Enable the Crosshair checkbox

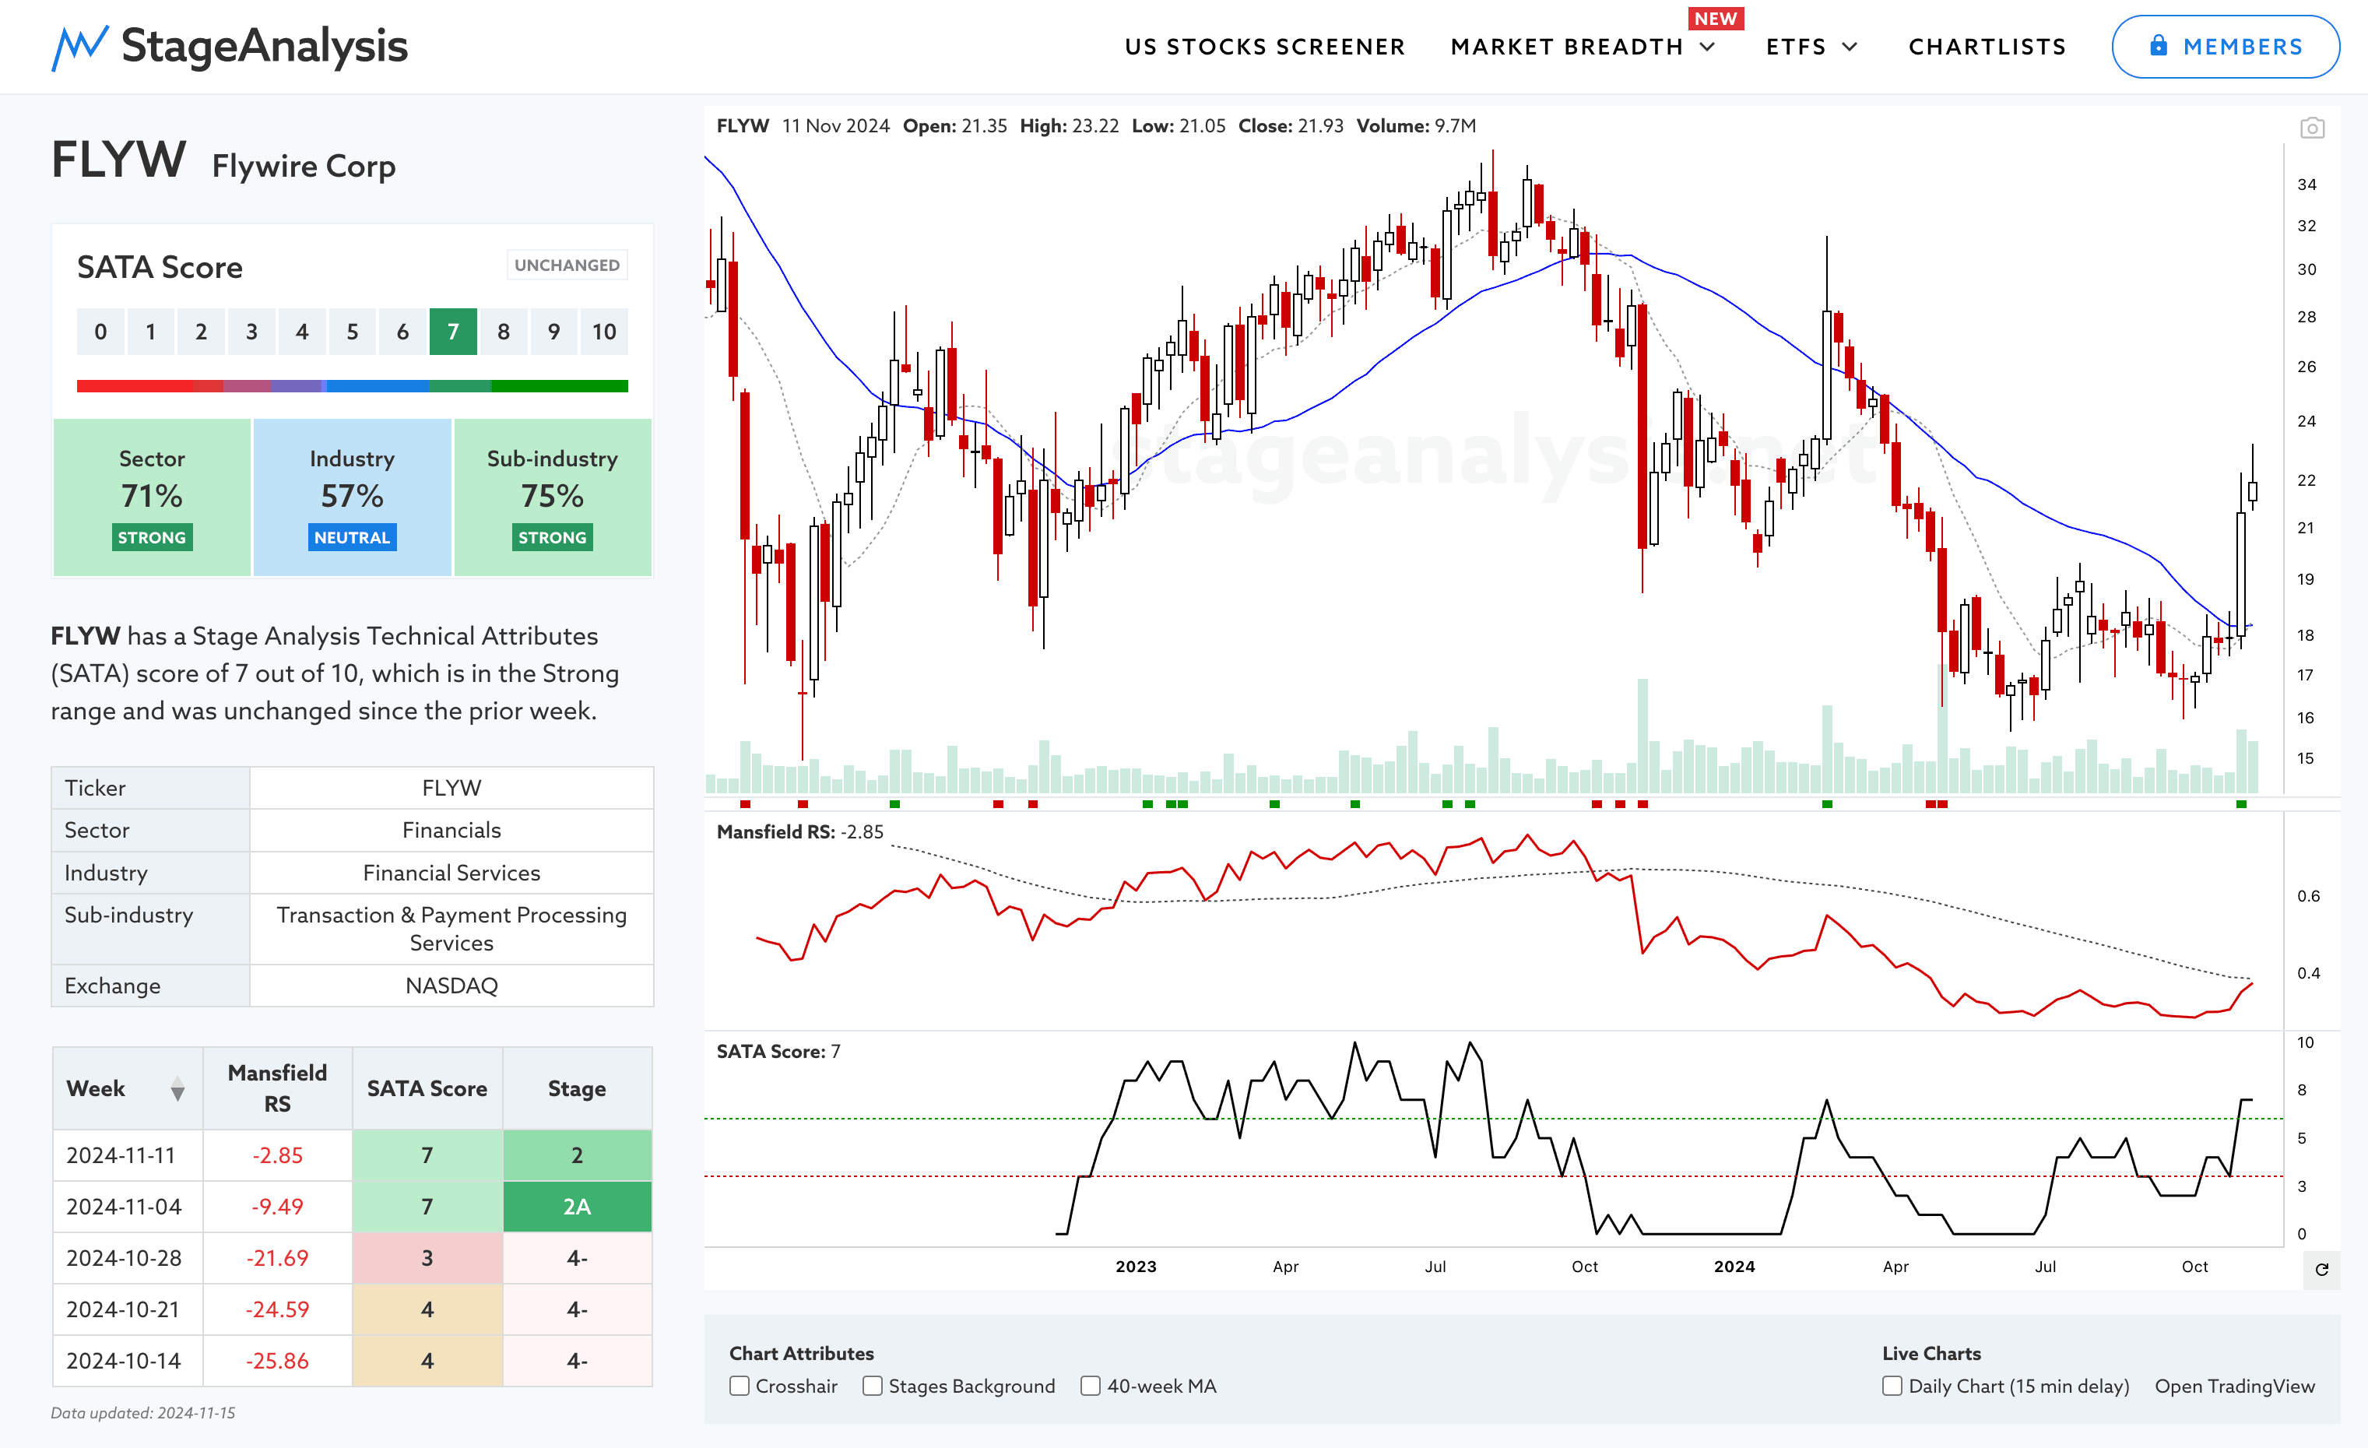coord(739,1386)
